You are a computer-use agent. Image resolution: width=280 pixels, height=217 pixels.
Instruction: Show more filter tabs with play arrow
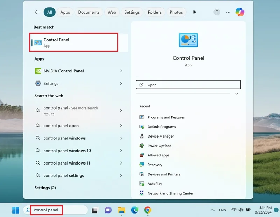point(195,12)
